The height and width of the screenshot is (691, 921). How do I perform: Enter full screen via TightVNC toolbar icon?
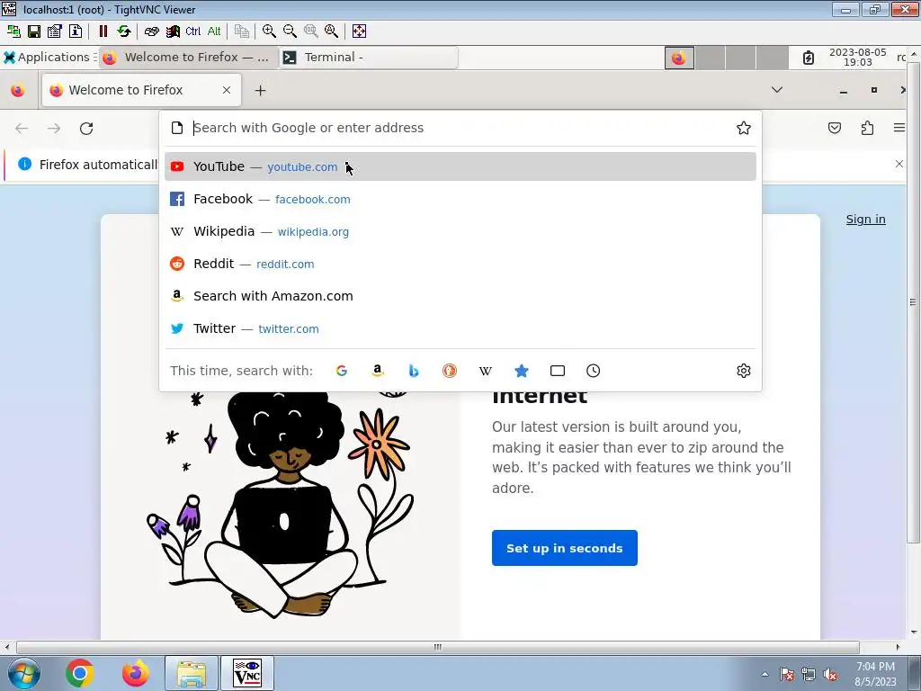(359, 31)
